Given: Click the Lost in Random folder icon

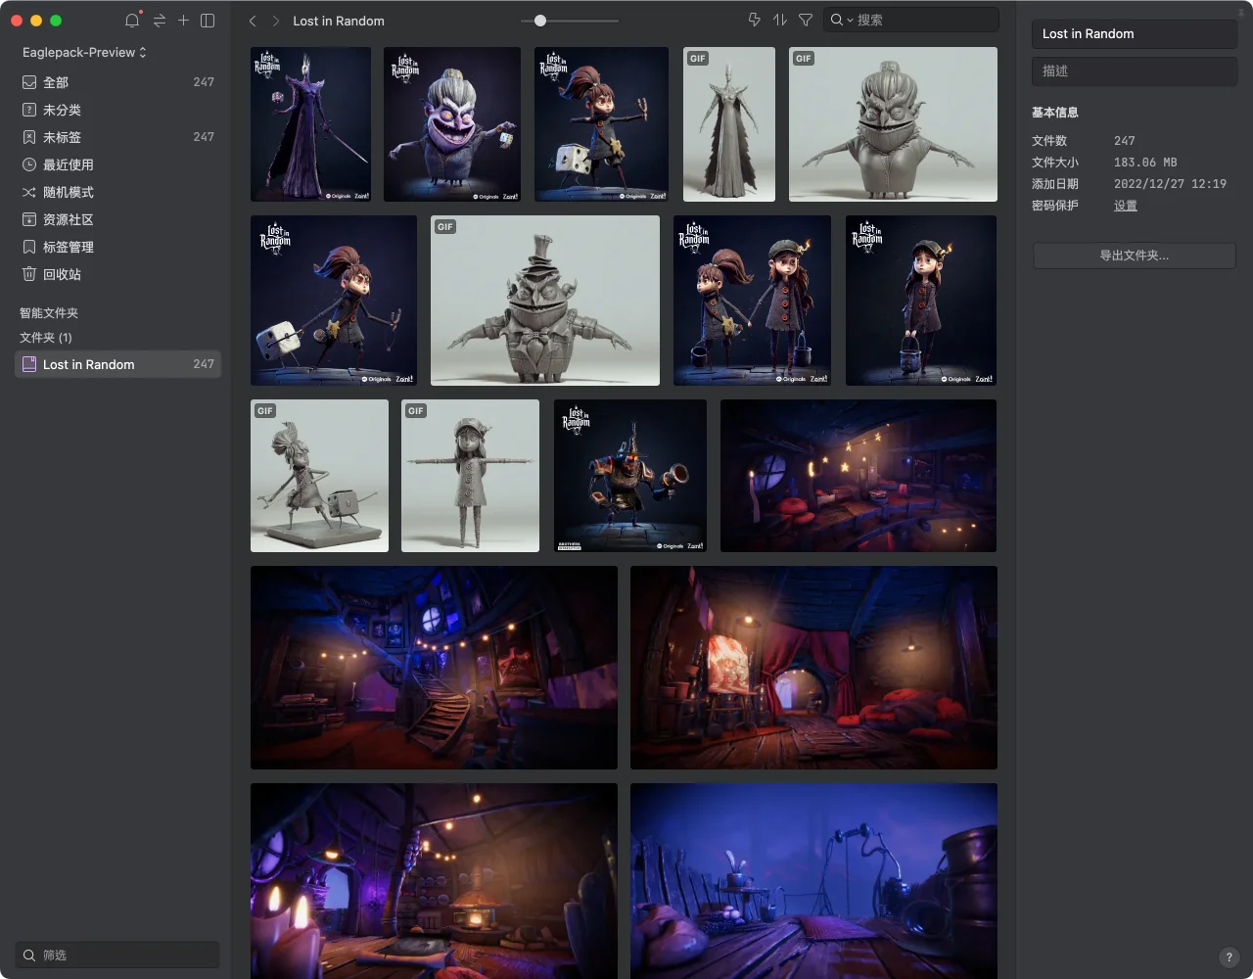Looking at the screenshot, I should (x=29, y=364).
